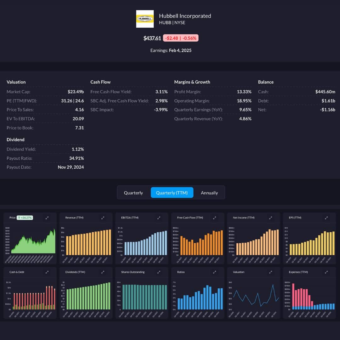
Task: Click the Cash value $445.60m
Action: tap(325, 92)
